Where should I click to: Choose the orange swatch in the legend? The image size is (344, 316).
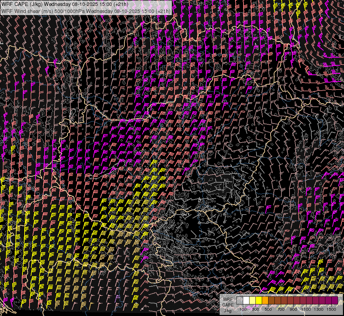pos(265,301)
